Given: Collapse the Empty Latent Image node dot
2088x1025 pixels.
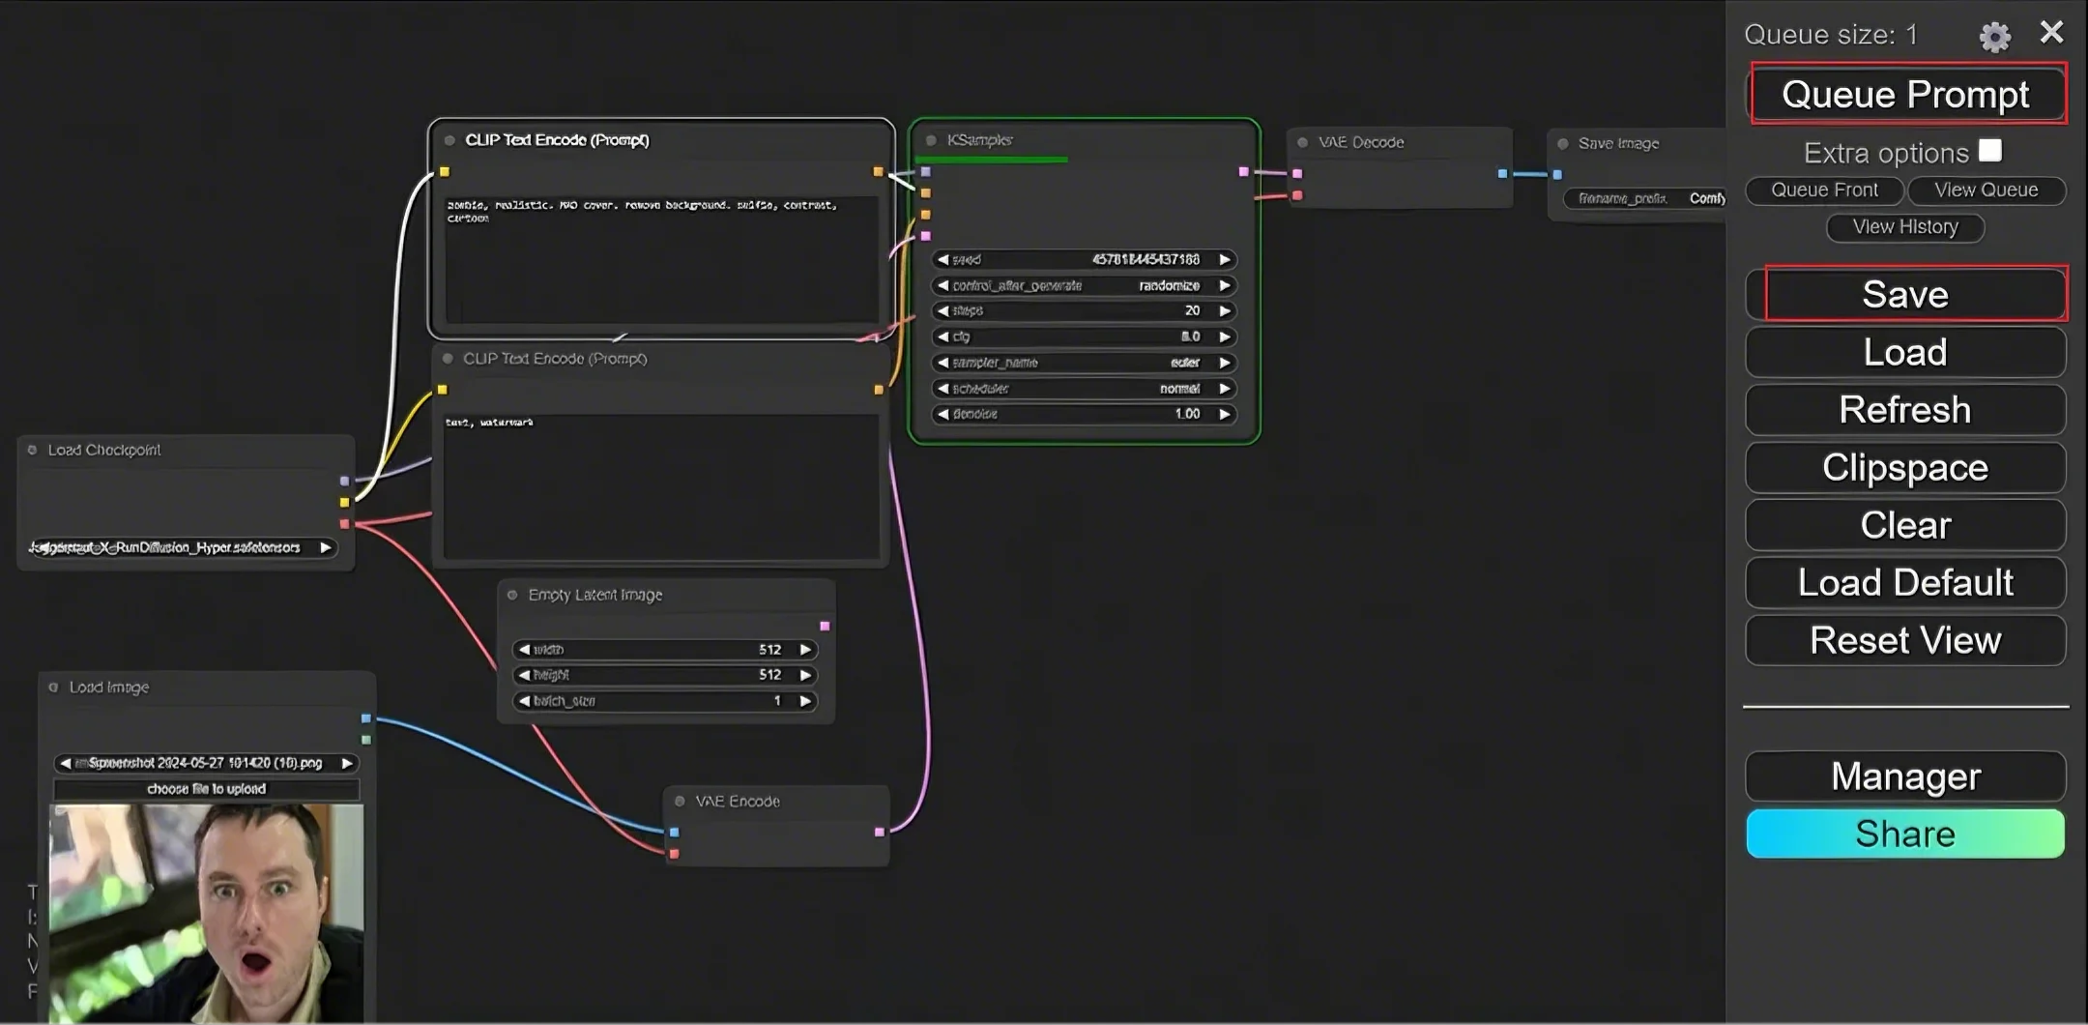Looking at the screenshot, I should [512, 595].
